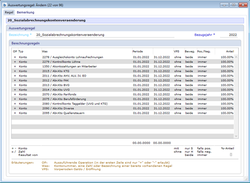
Task: Click the second 00.00.0000 date field
Action: (162, 142)
